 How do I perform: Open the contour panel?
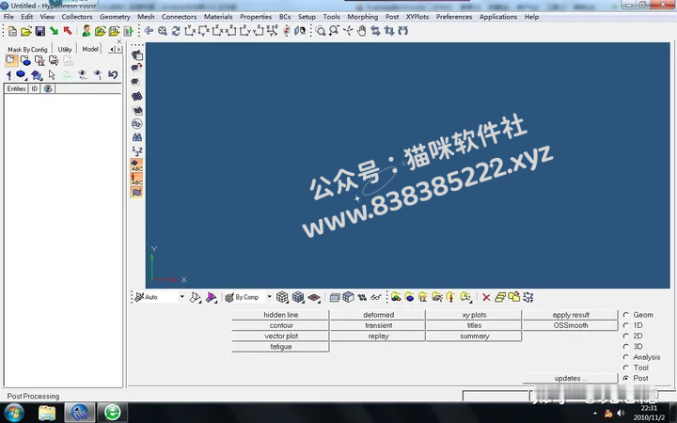coord(280,325)
